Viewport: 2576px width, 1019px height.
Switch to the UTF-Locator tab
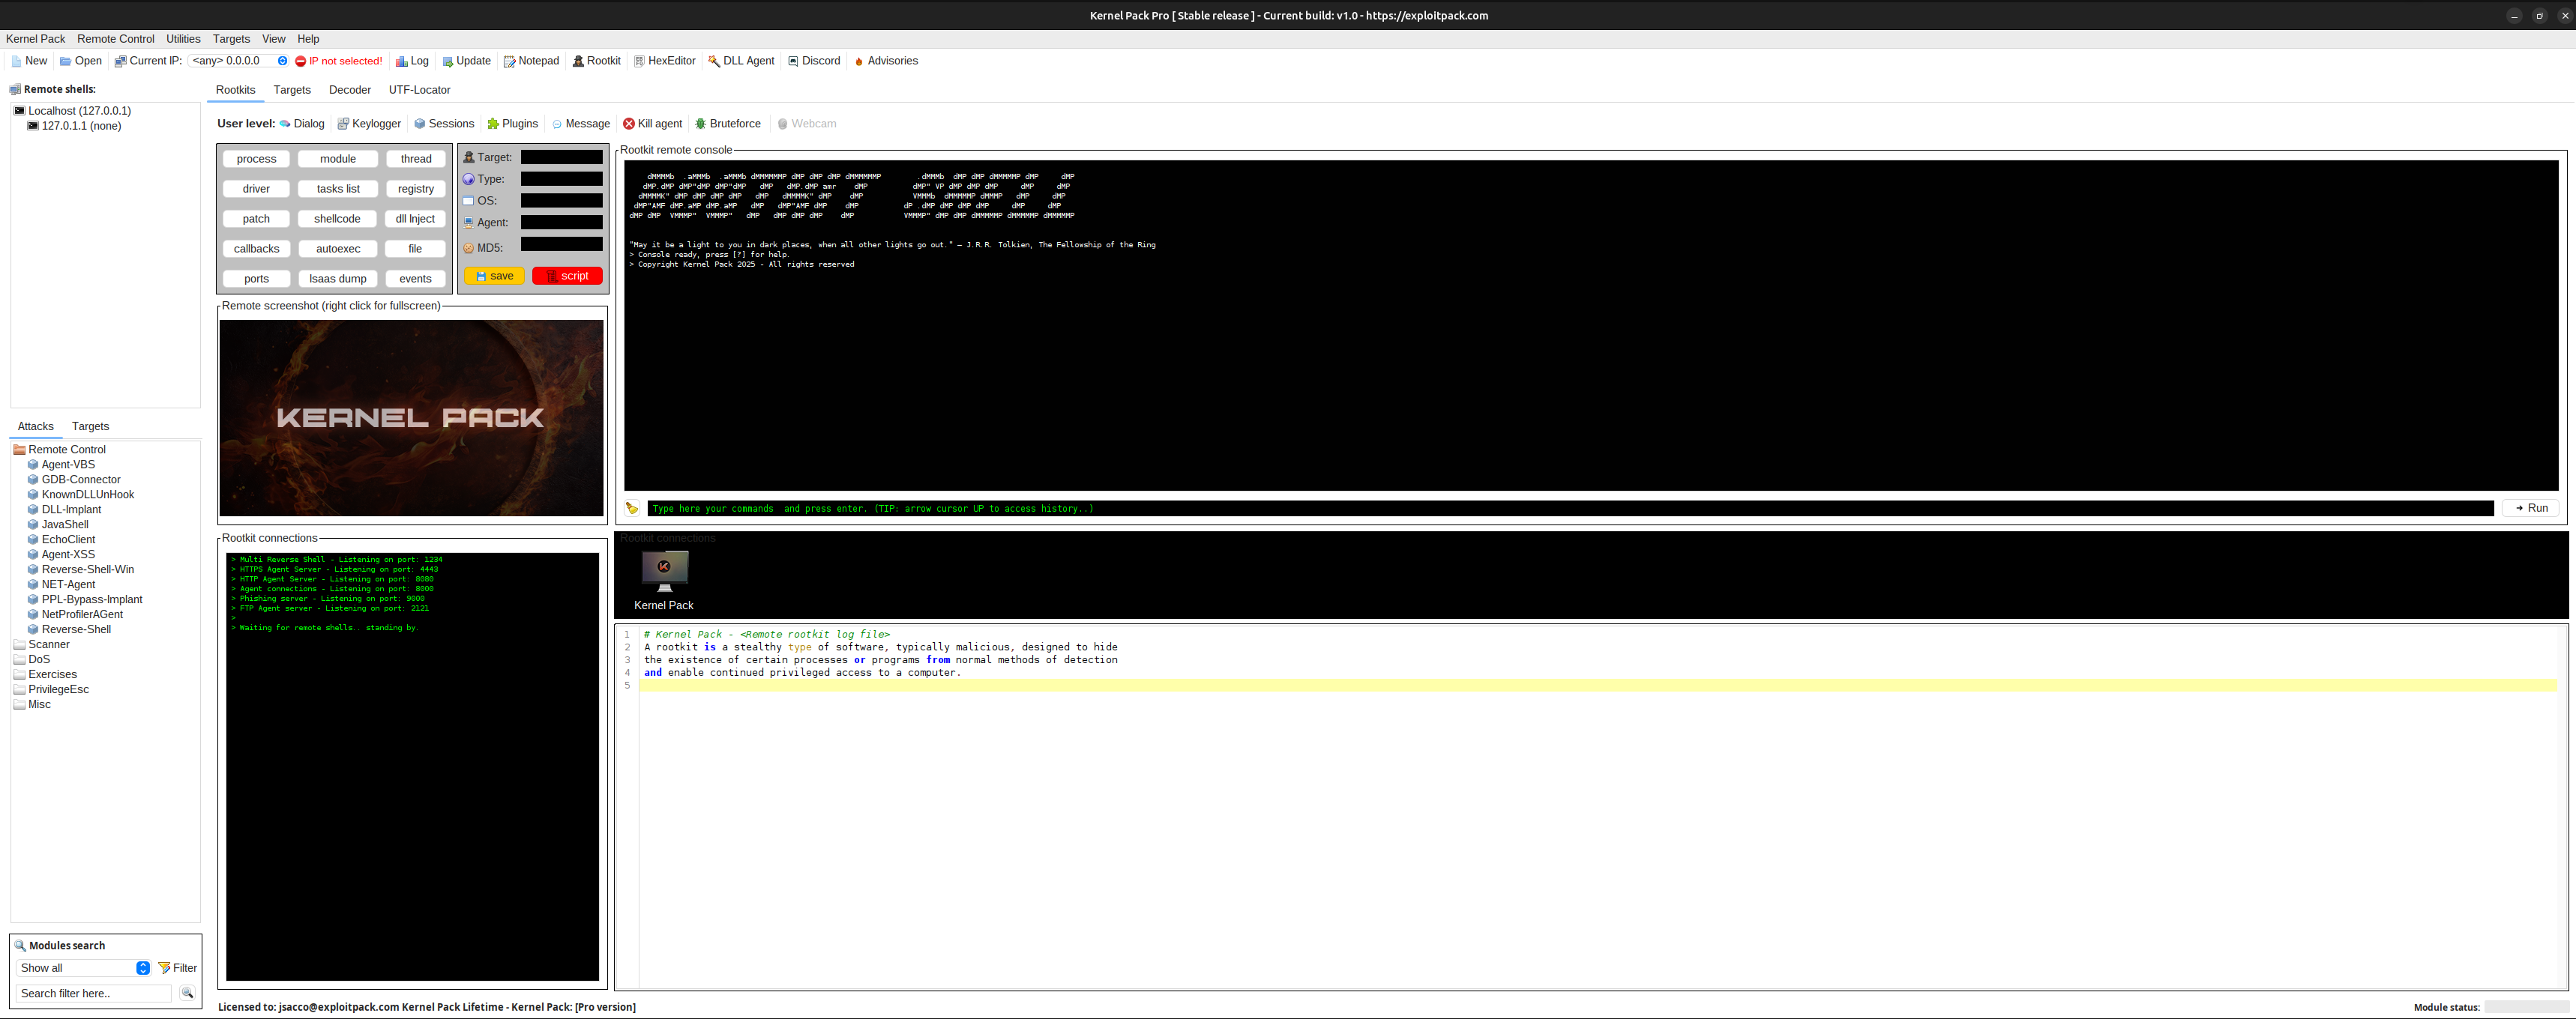419,90
